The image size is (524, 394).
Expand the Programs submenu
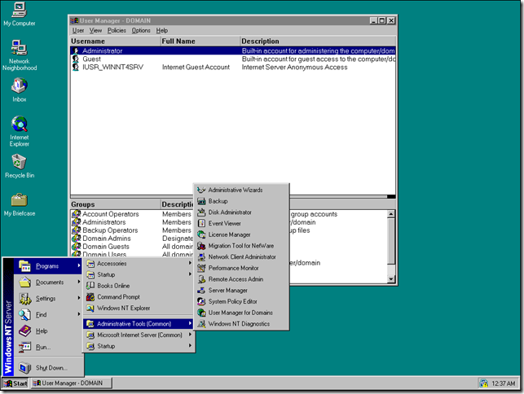pyautogui.click(x=48, y=266)
